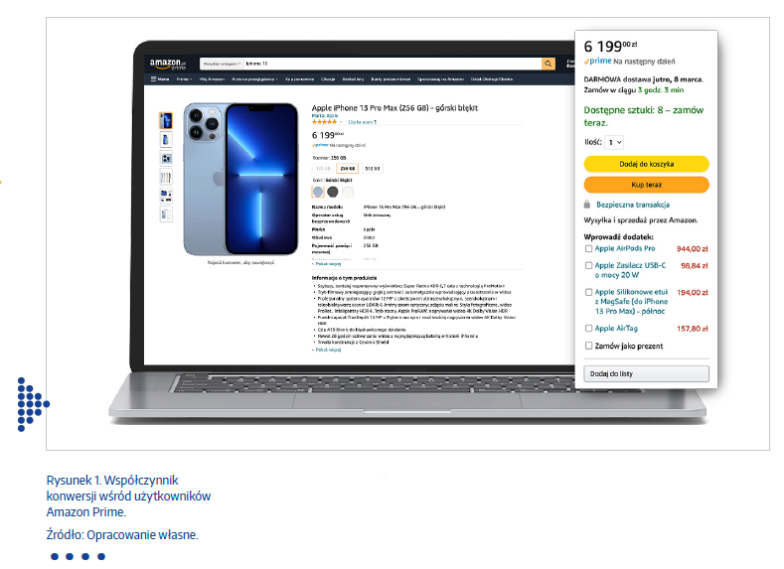Open the search category dropdown
The width and height of the screenshot is (784, 569).
pyautogui.click(x=222, y=64)
